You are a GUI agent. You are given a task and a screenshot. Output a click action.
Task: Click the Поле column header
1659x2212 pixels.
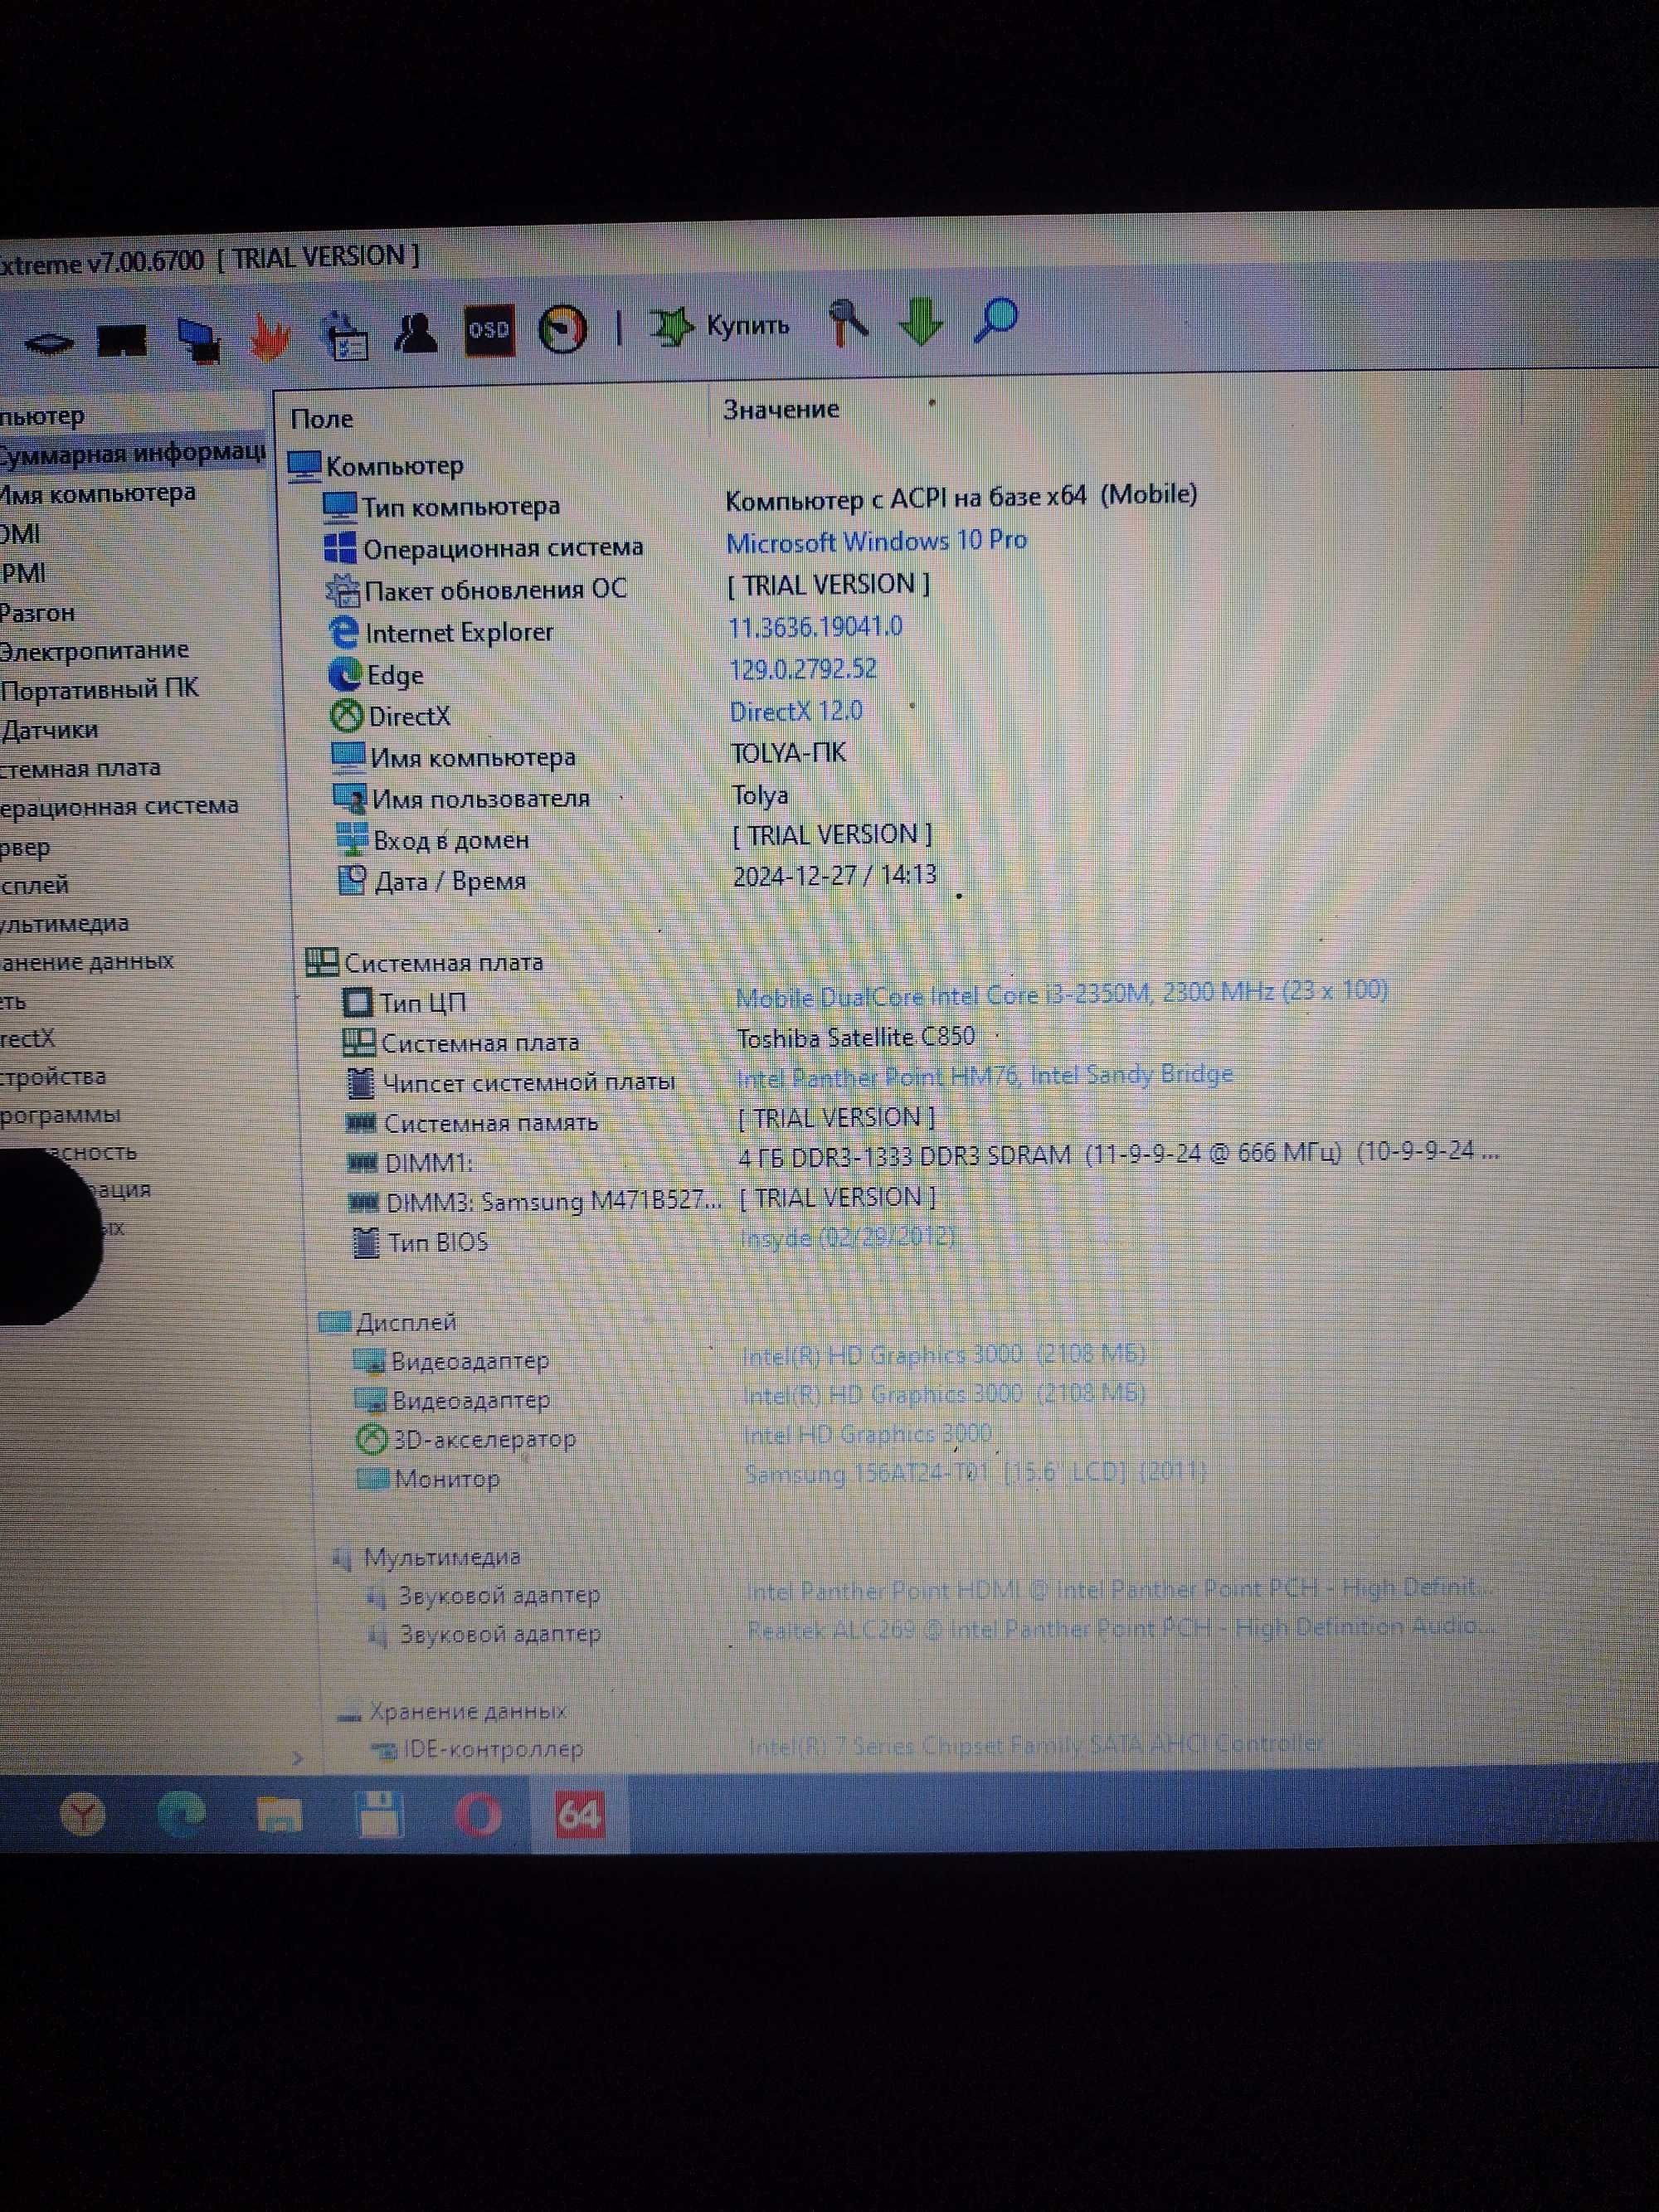pos(322,419)
